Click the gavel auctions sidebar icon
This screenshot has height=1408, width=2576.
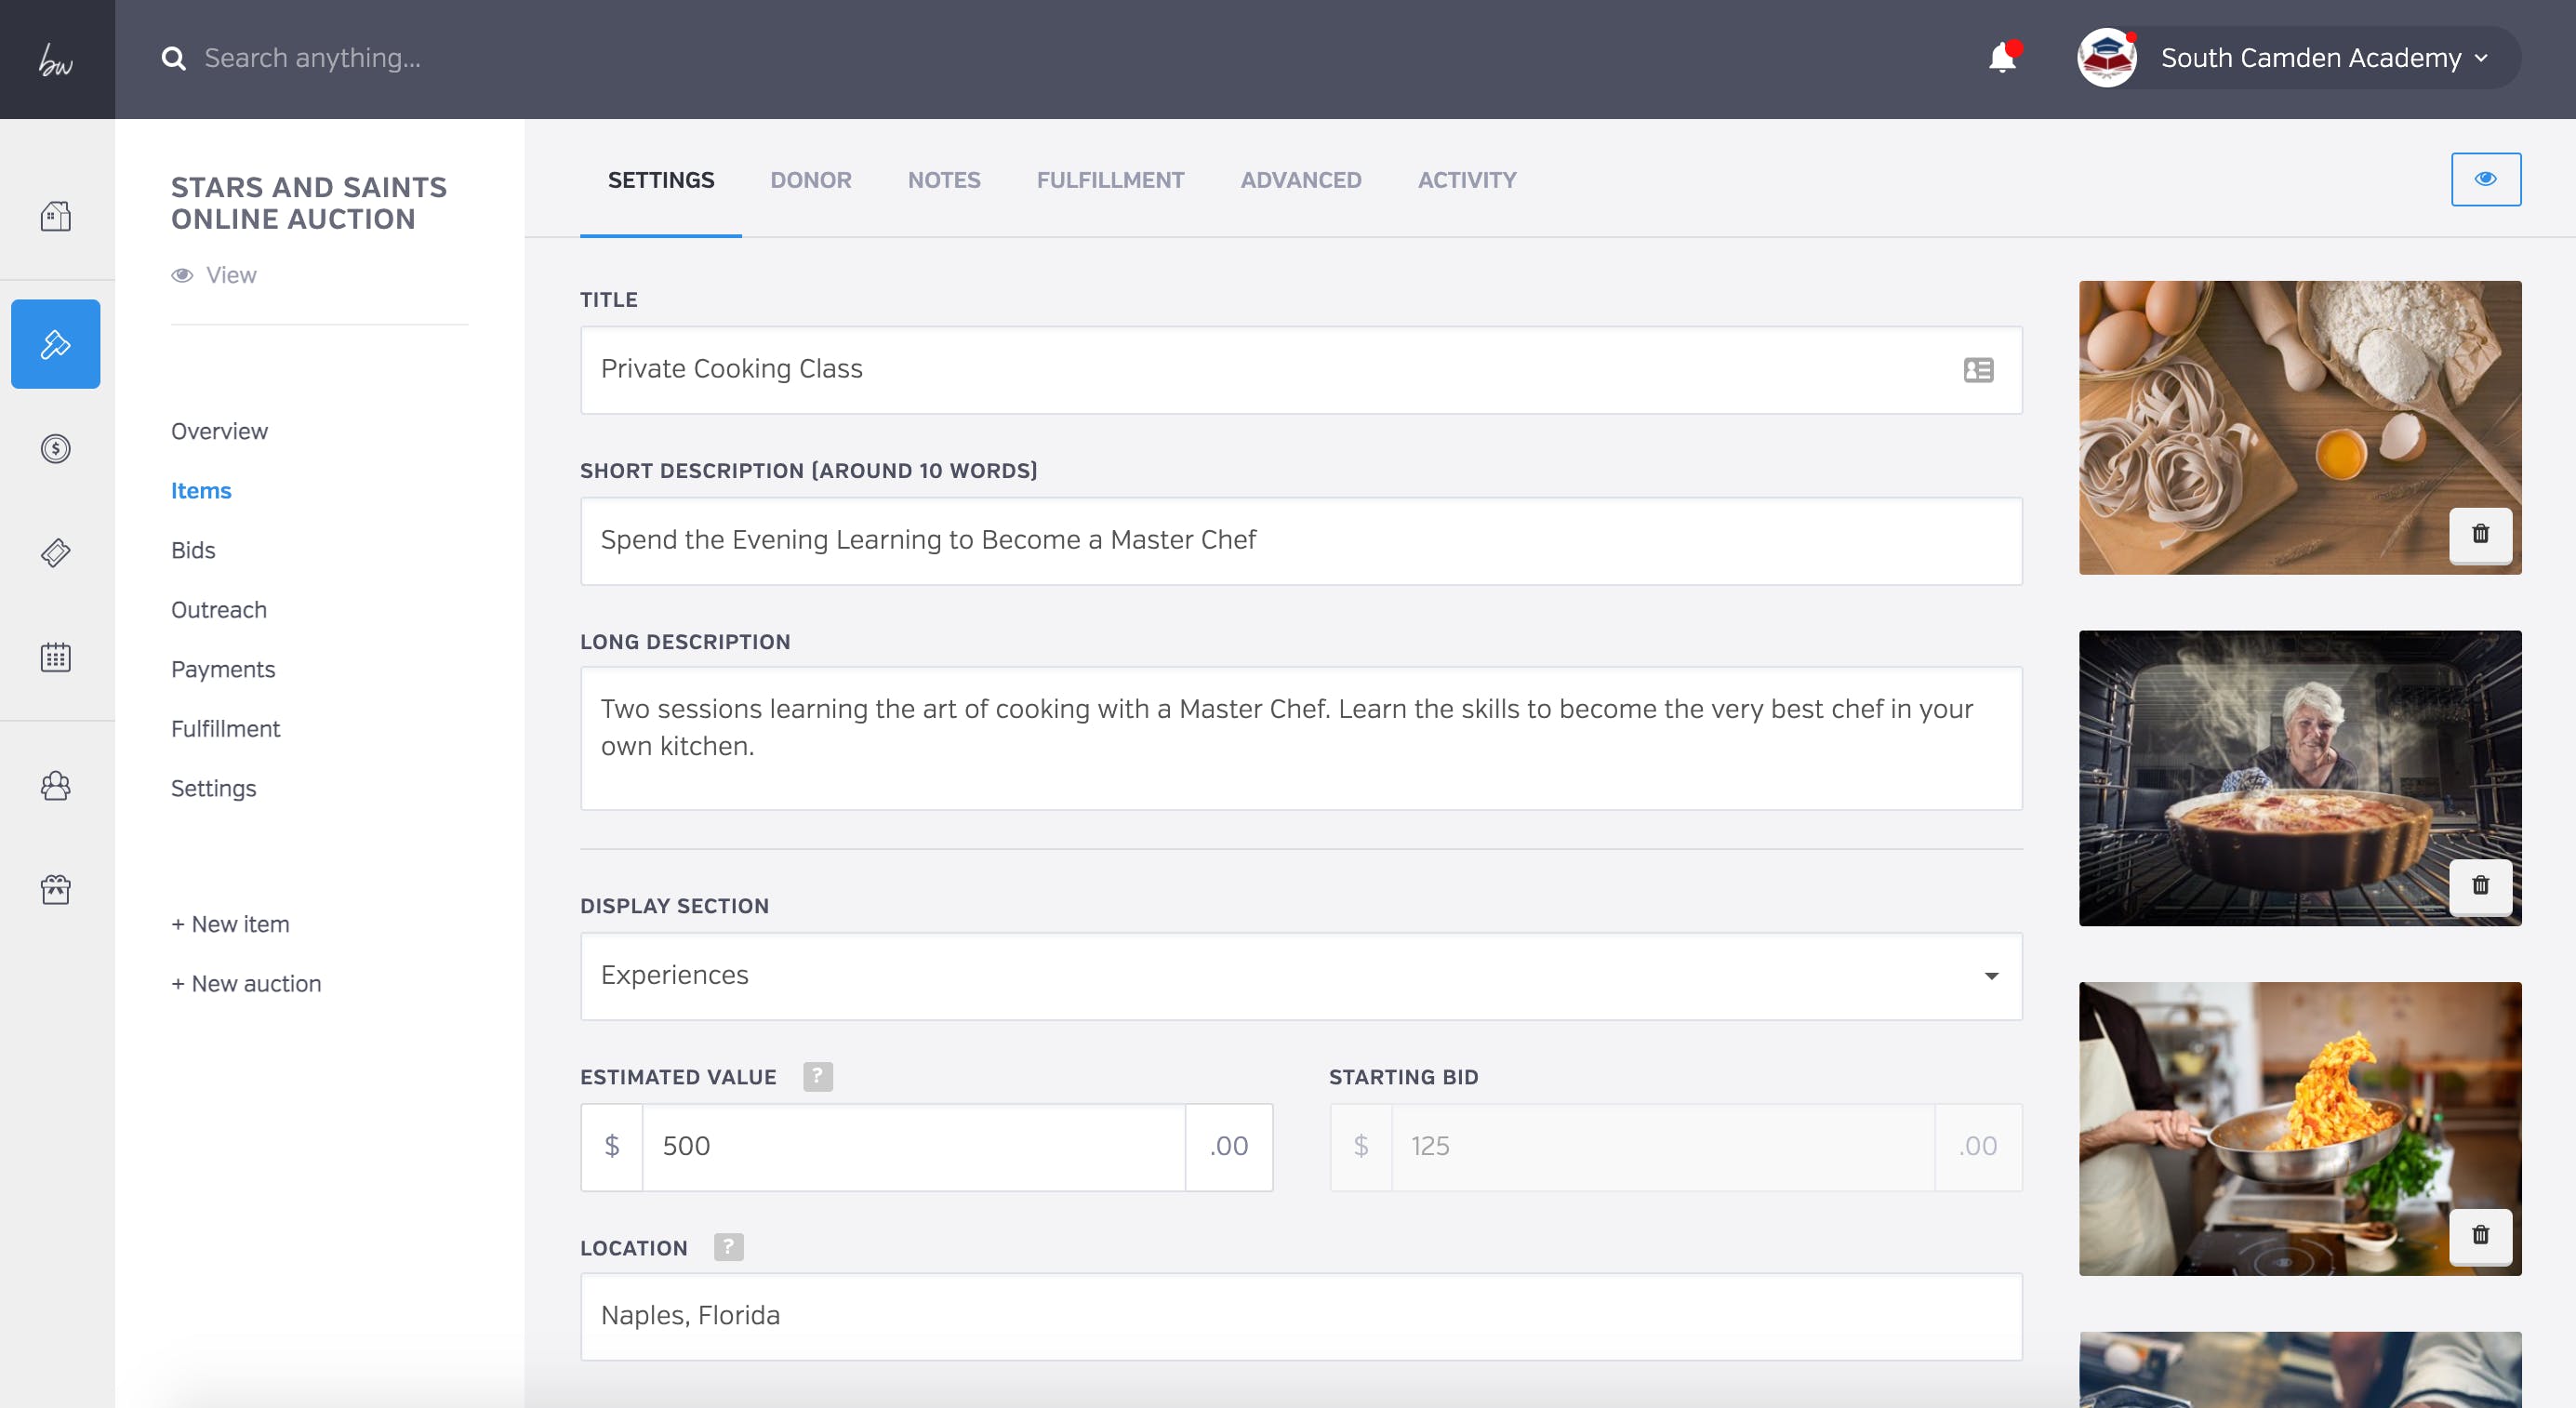(x=55, y=344)
